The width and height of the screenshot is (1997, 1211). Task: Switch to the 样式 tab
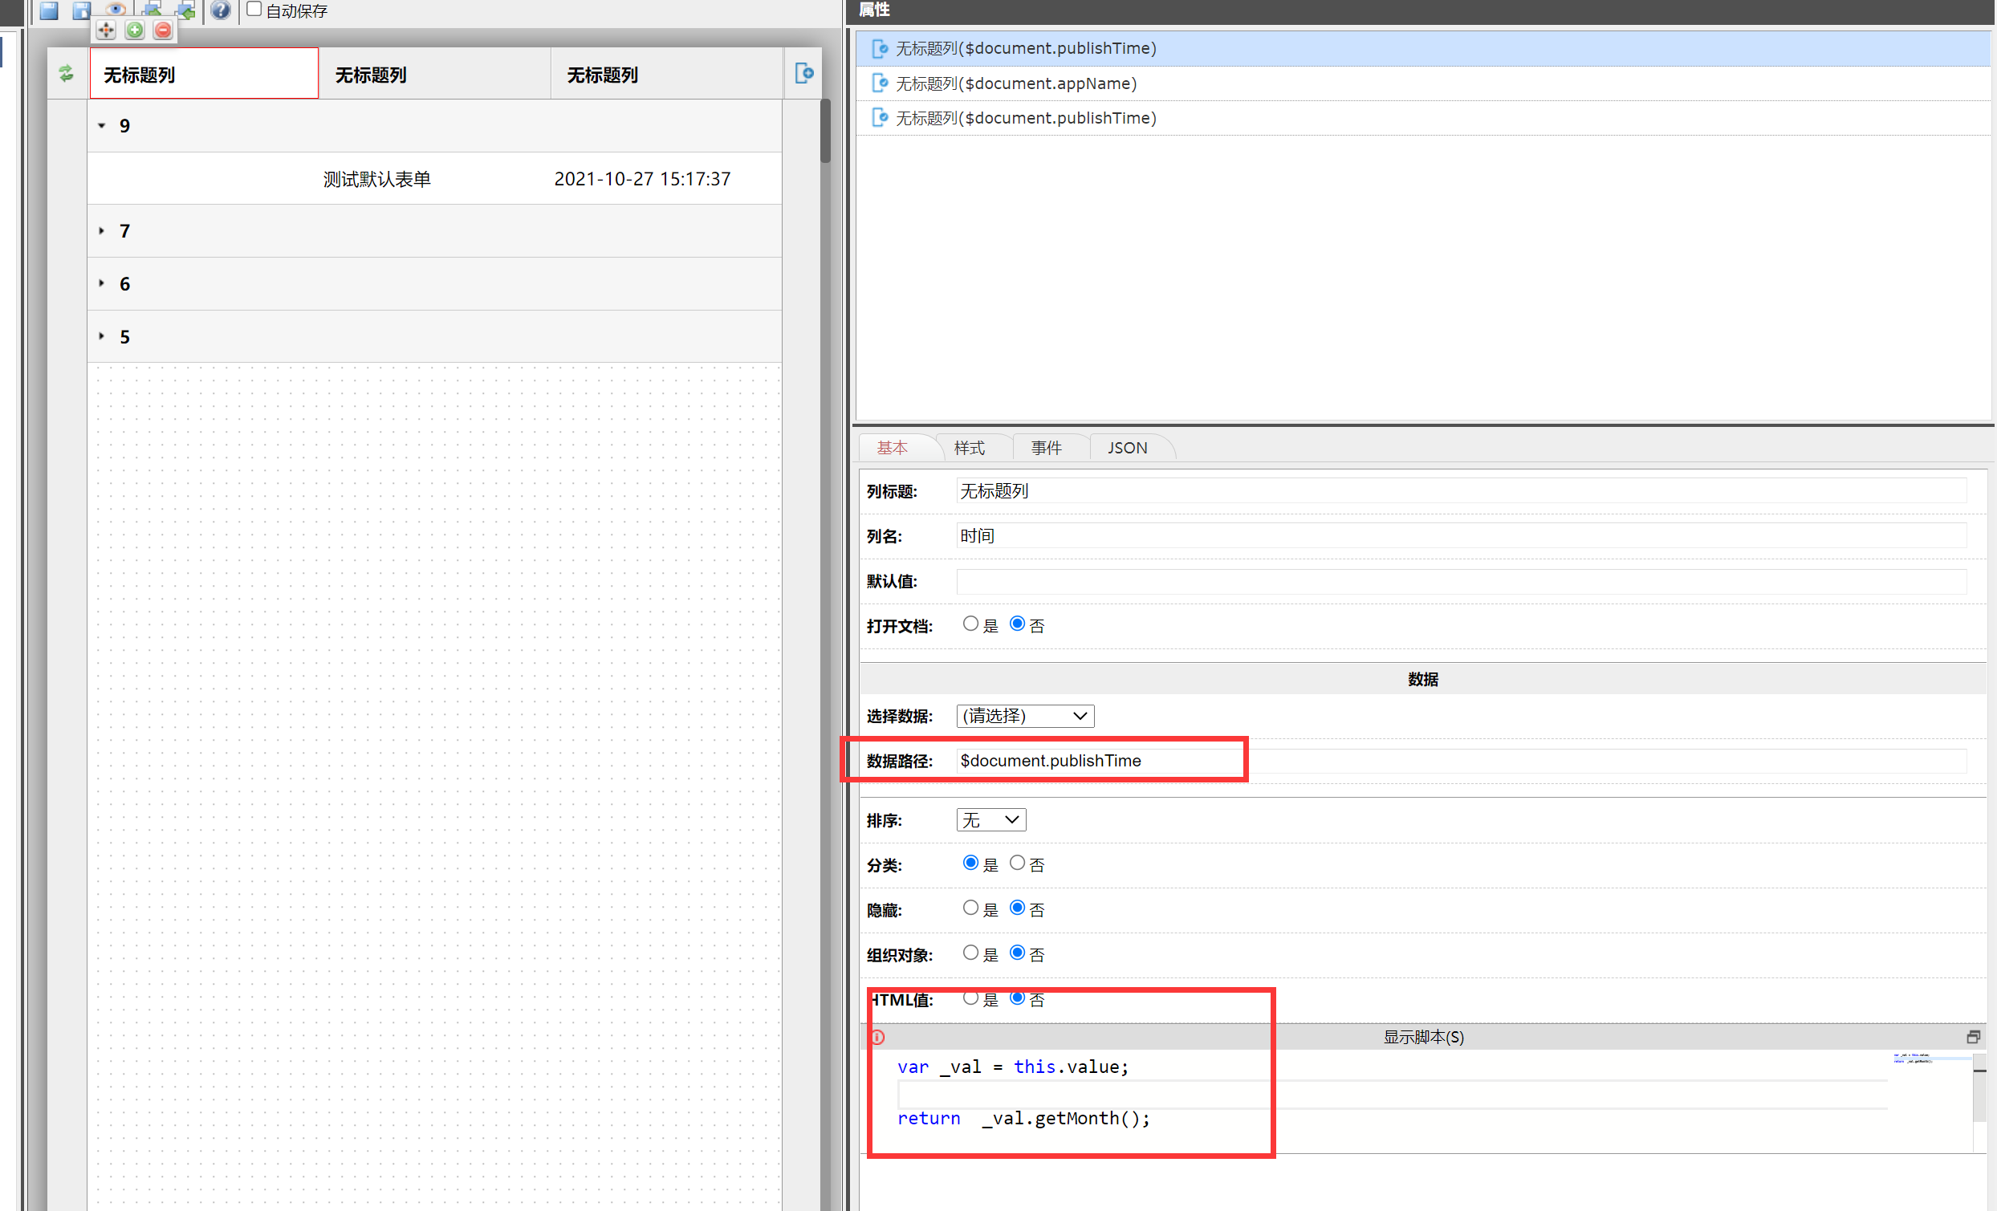[970, 449]
